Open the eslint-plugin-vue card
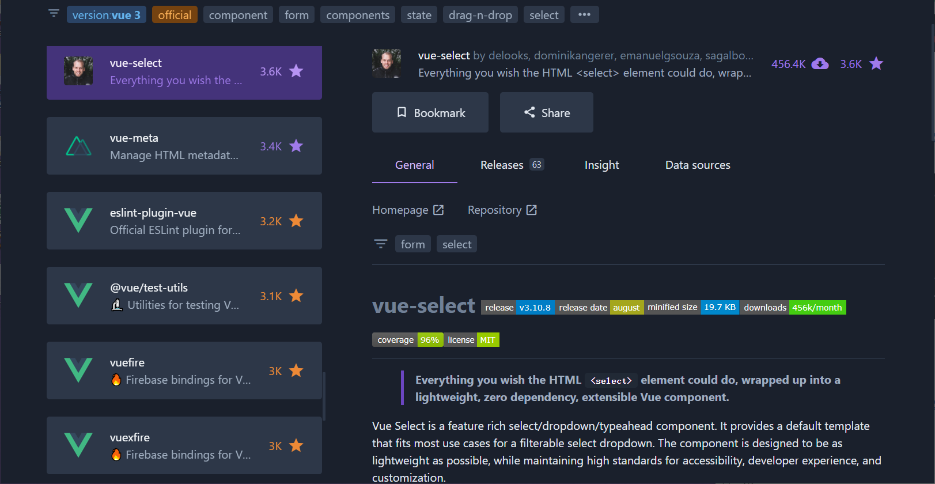Screen dimensions: 935x484 pyautogui.click(x=184, y=221)
